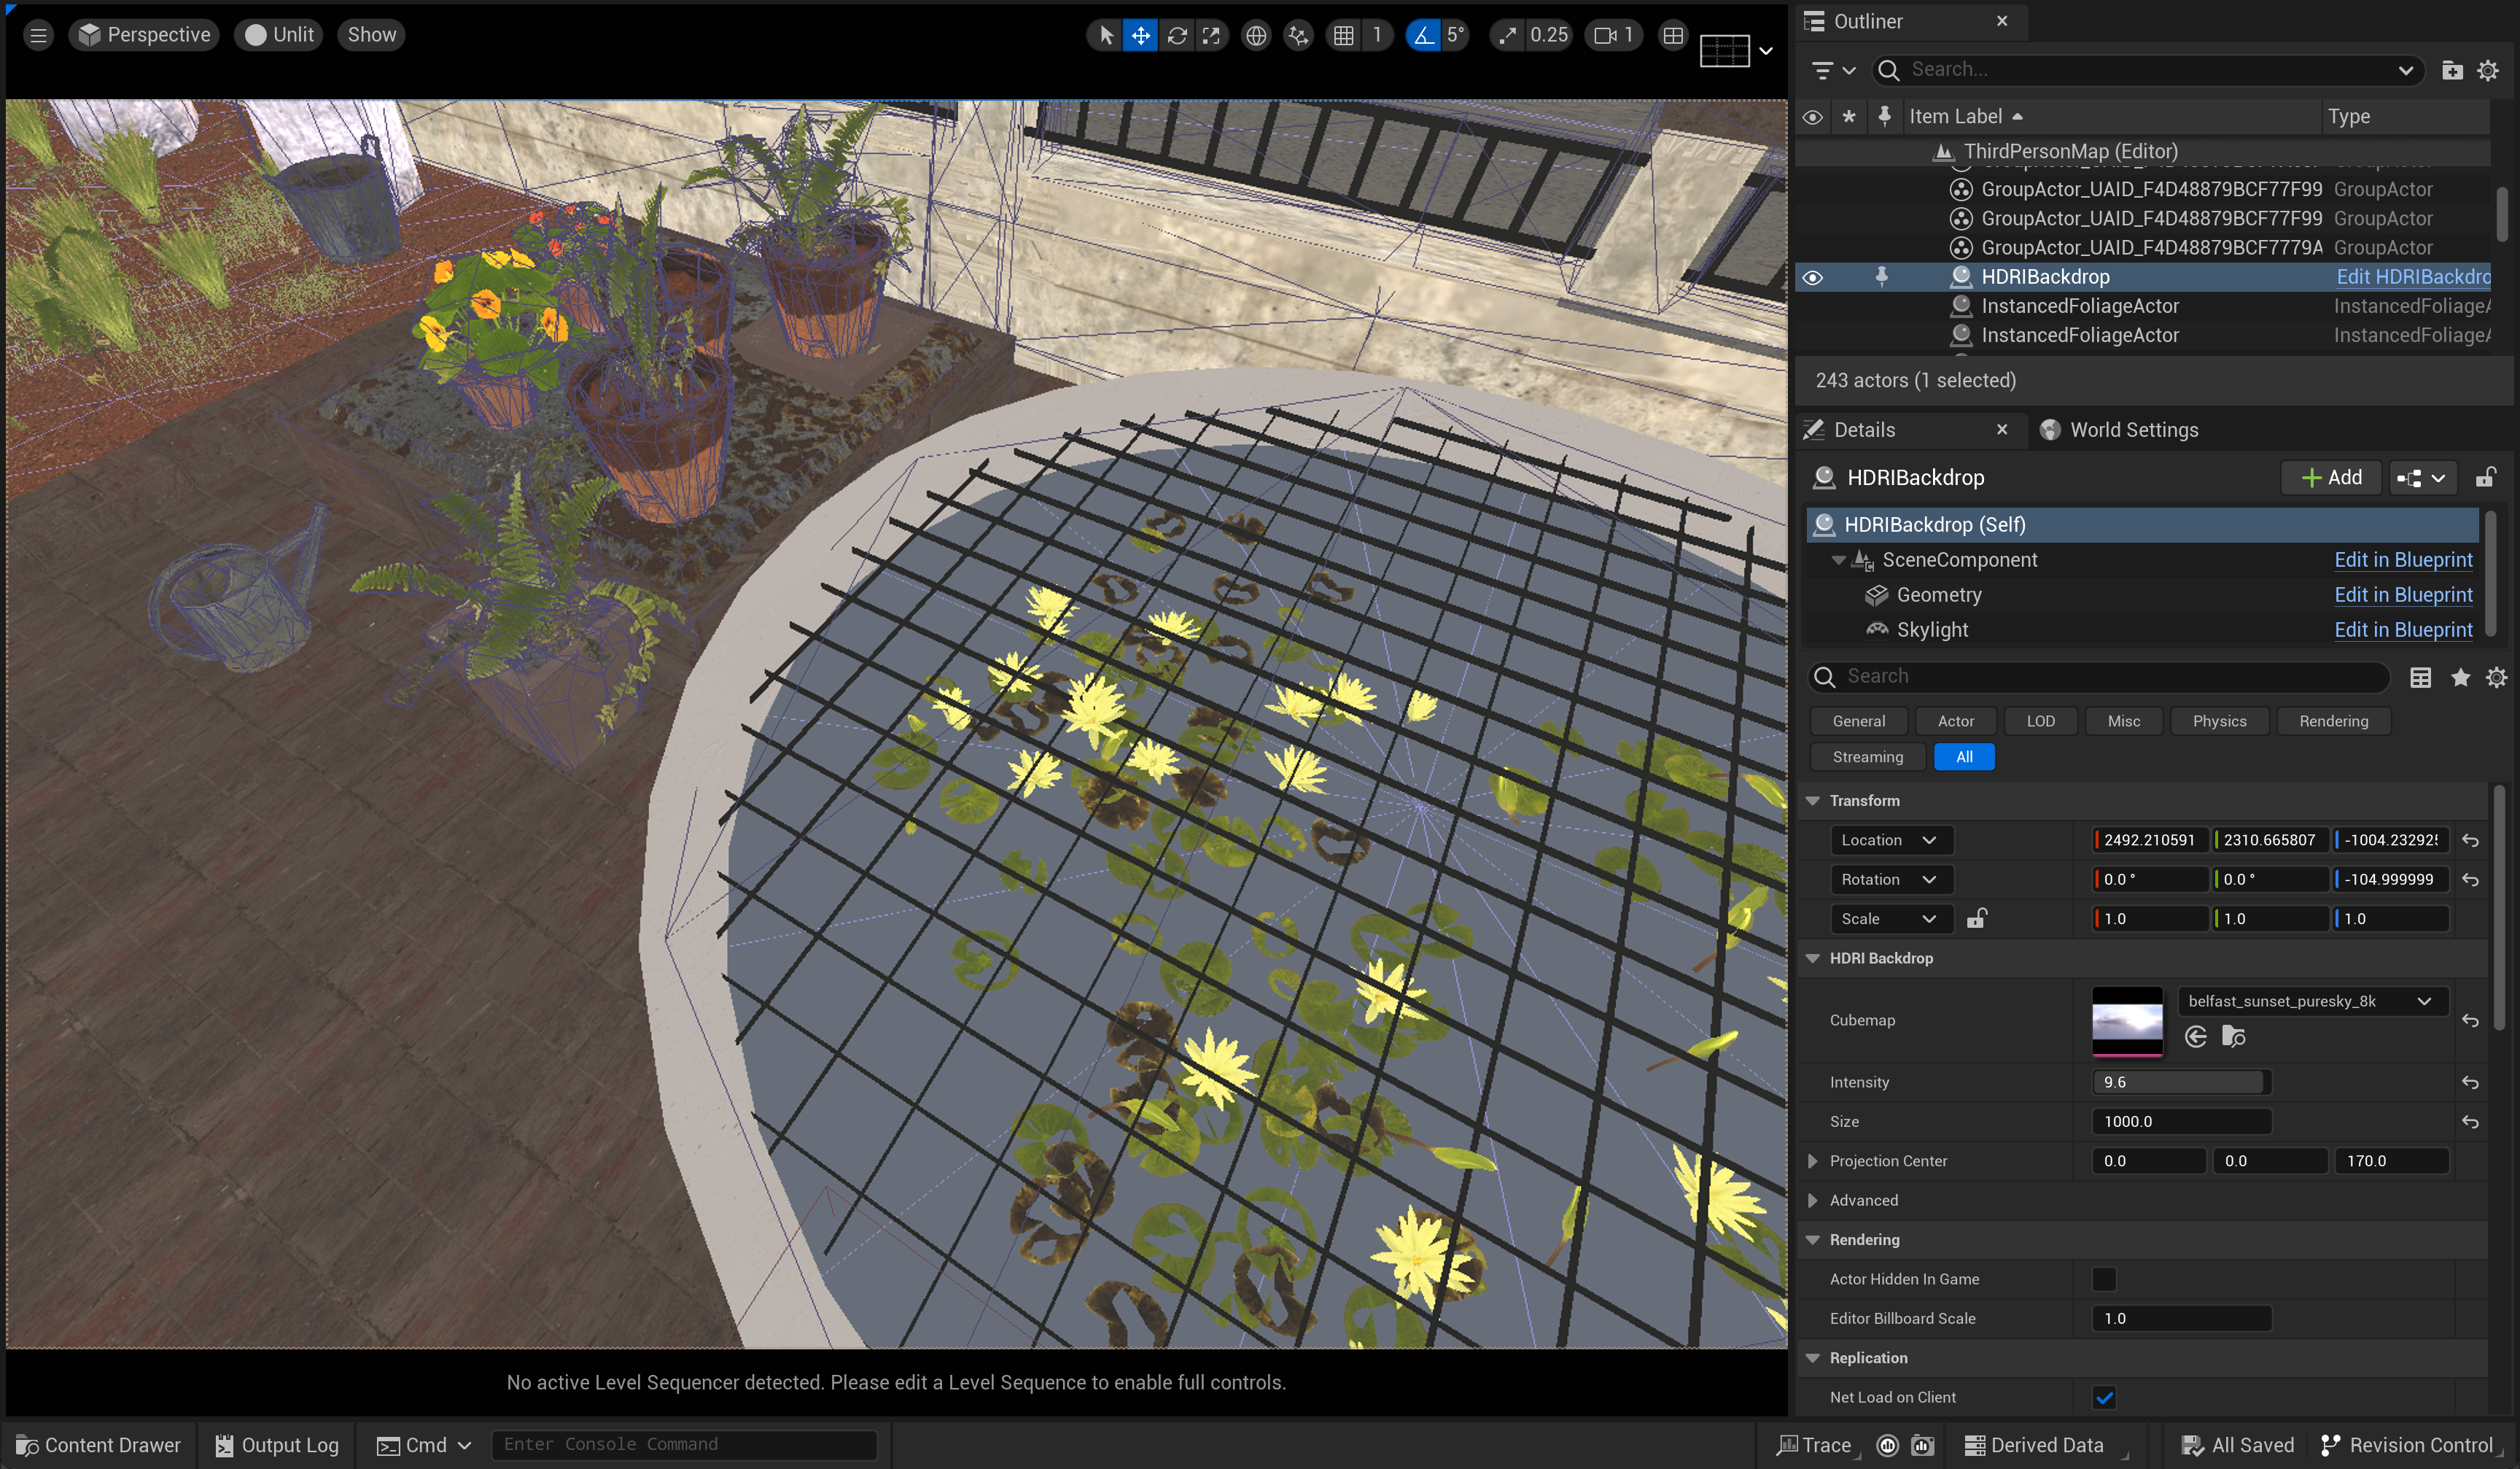
Task: Activate the scale gizmo tool
Action: point(1211,35)
